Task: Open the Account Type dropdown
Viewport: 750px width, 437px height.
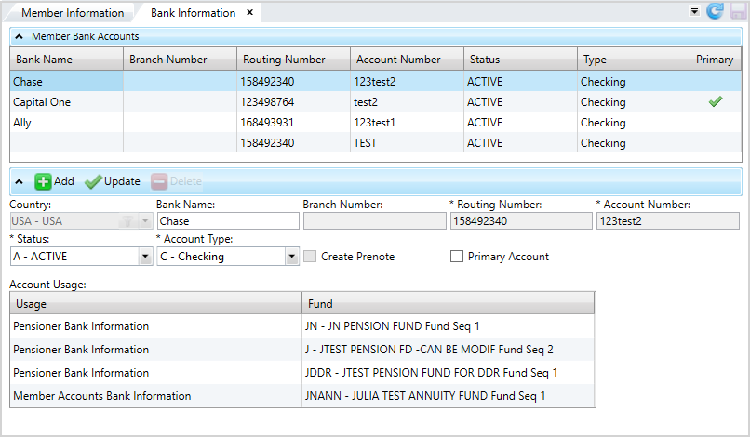Action: 291,257
